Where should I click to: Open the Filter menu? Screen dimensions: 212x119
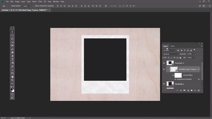[x=40, y=2]
